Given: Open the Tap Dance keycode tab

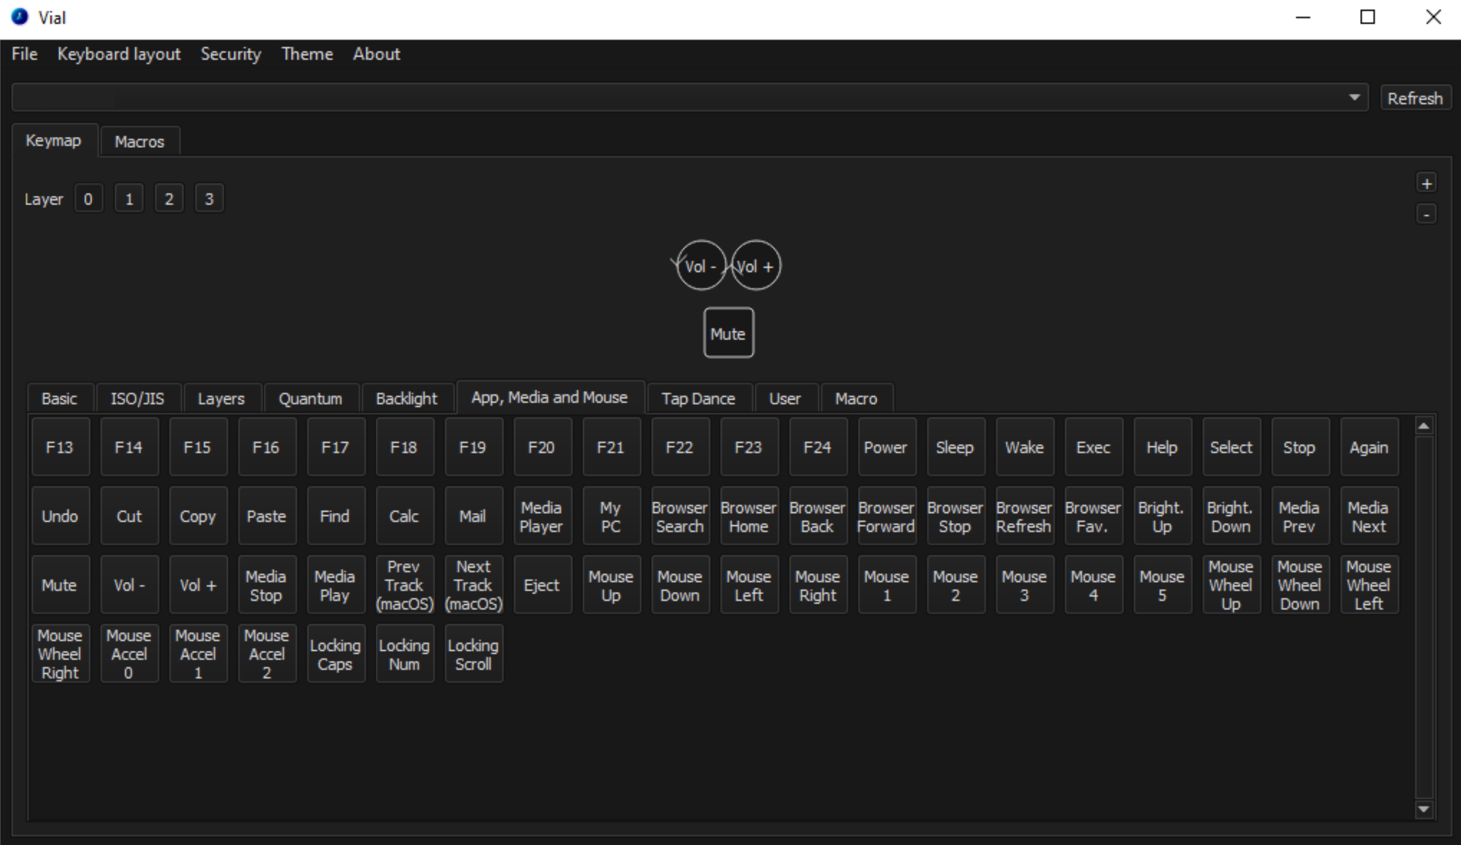Looking at the screenshot, I should tap(698, 399).
